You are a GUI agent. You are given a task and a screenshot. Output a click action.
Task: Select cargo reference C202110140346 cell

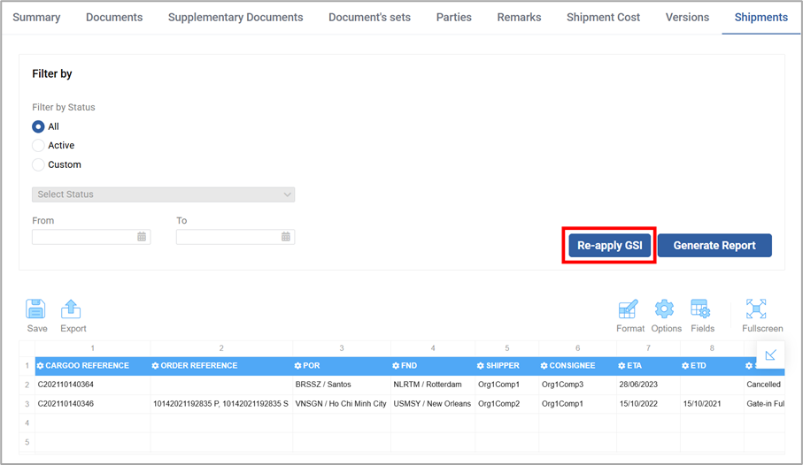coord(93,404)
